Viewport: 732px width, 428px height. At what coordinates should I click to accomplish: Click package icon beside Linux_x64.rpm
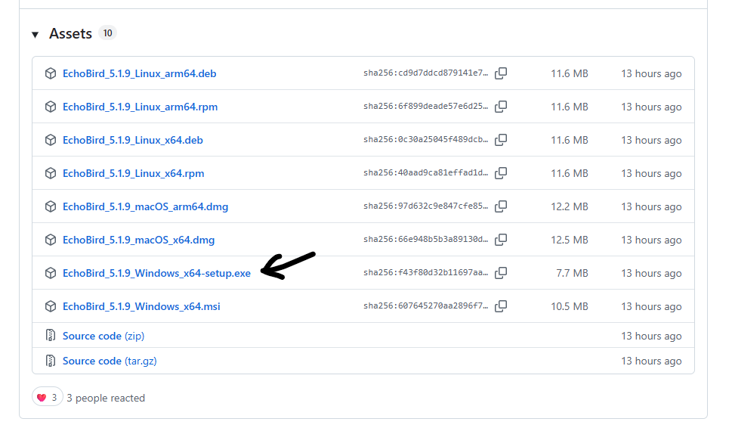(x=51, y=173)
